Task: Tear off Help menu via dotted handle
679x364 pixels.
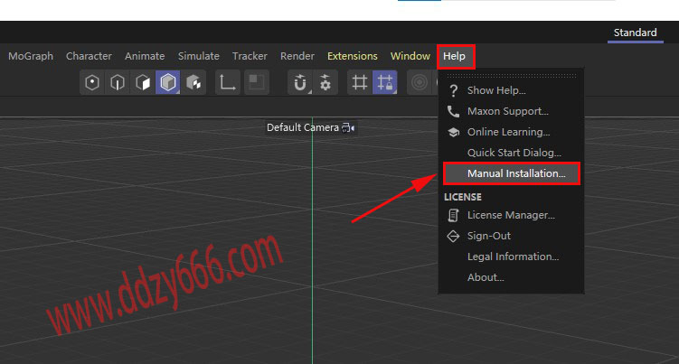Action: [x=512, y=75]
